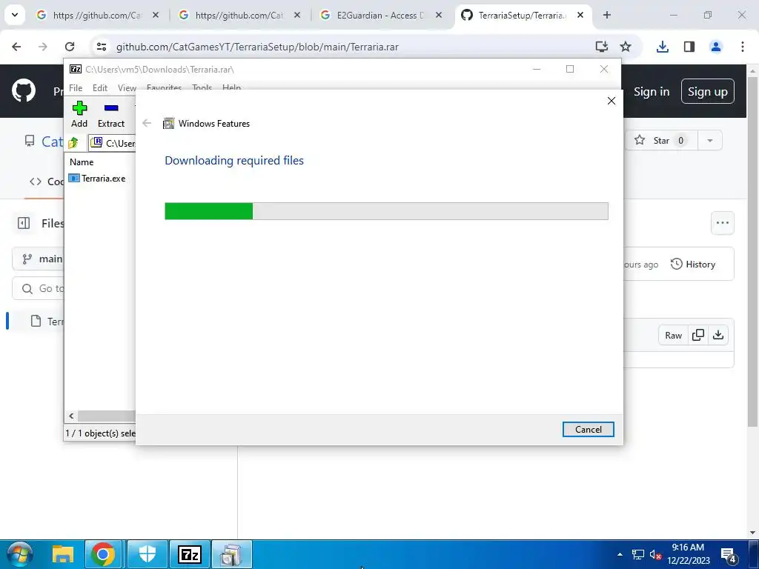759x569 pixels.
Task: Collapse the file tree side panel icon
Action: pos(24,223)
